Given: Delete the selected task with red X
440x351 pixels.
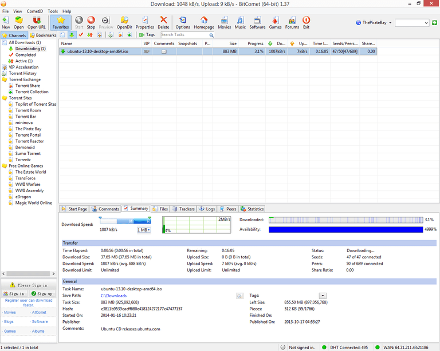Looking at the screenshot, I should click(163, 22).
